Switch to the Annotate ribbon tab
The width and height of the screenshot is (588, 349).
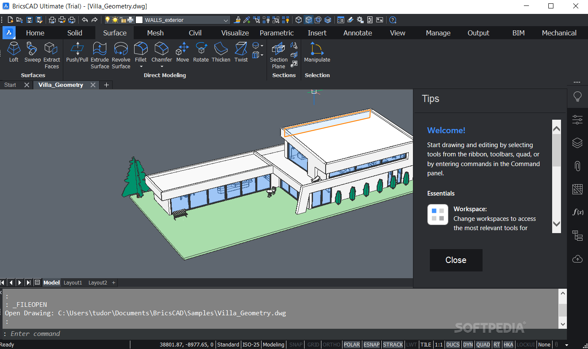[x=358, y=33]
